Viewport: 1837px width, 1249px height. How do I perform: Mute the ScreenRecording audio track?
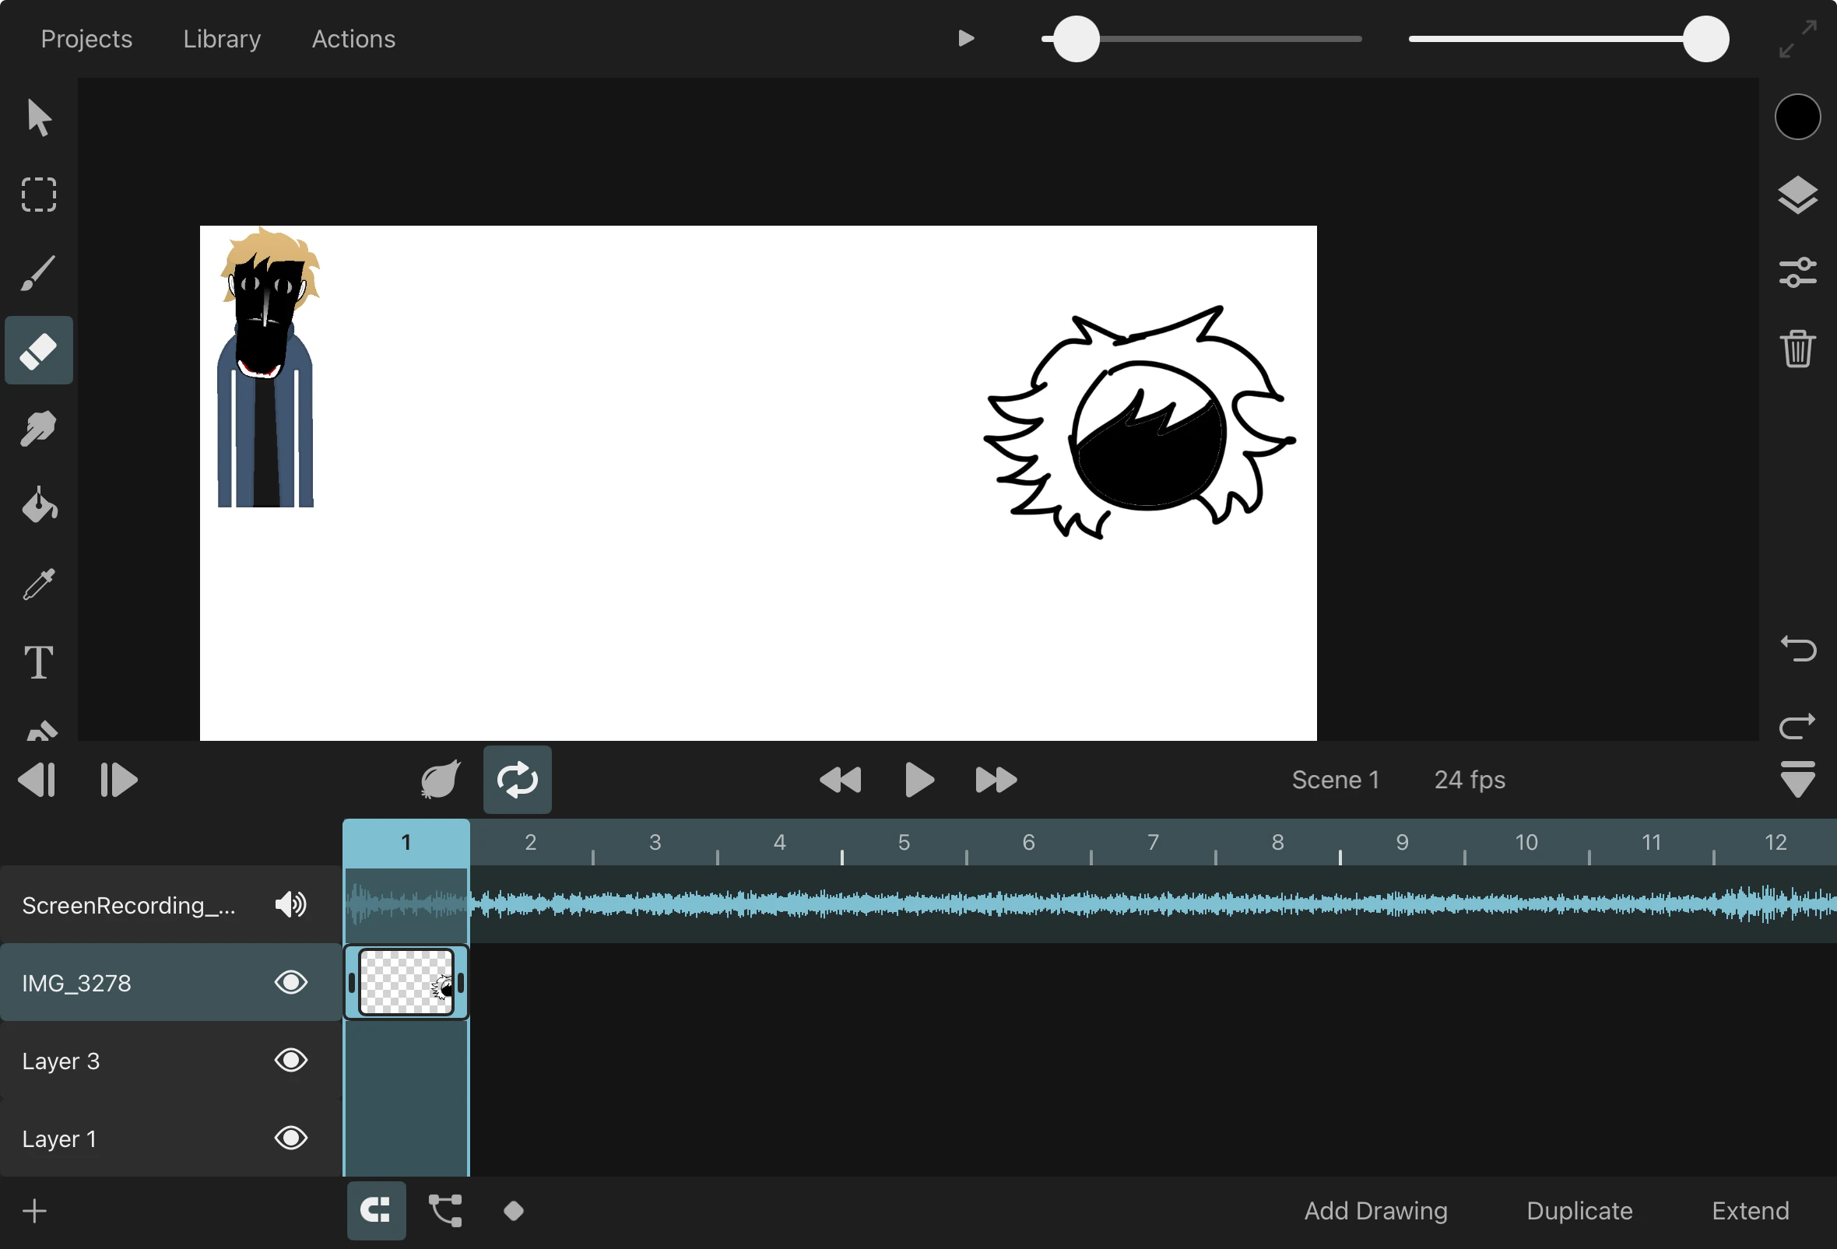290,904
